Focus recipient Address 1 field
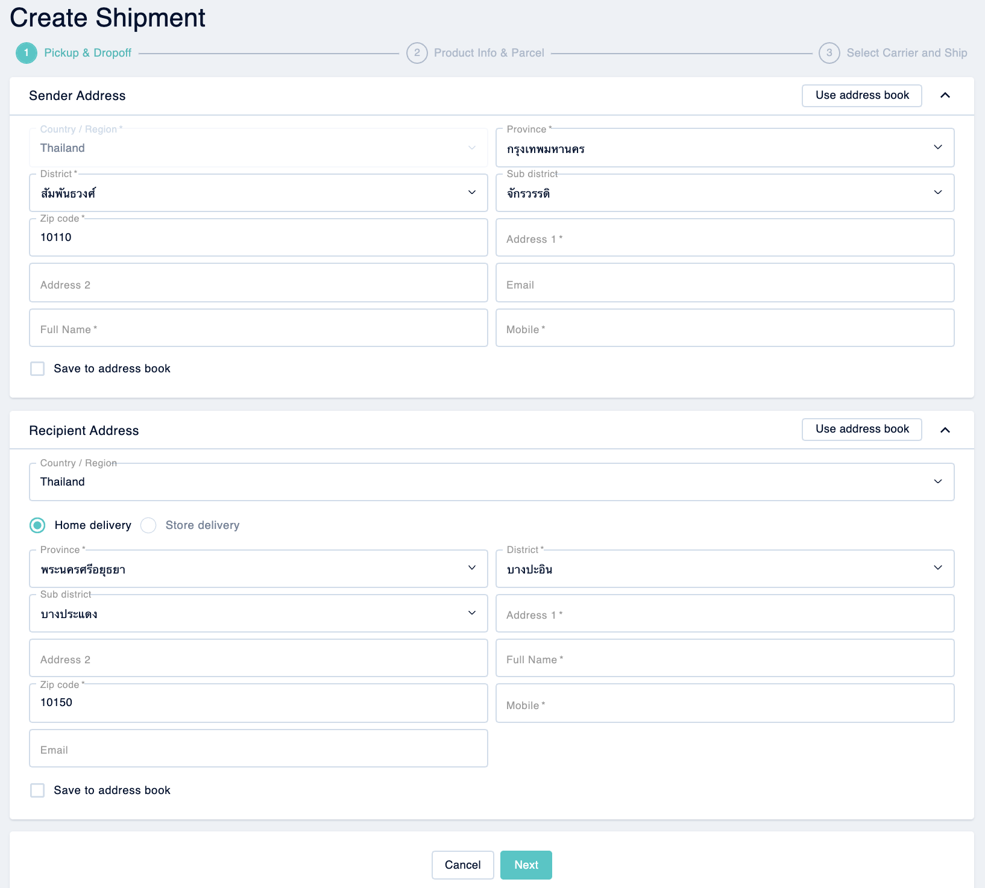Screen dimensions: 985x888 (x=725, y=613)
